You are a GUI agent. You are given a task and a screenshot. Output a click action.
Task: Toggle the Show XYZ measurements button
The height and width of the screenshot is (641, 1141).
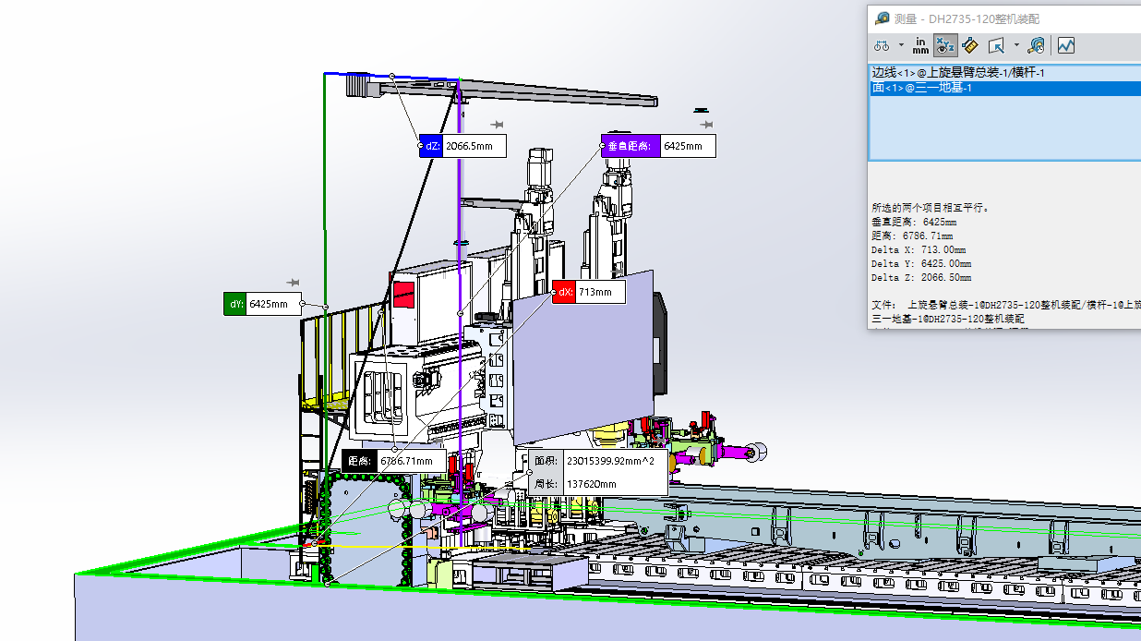[945, 45]
